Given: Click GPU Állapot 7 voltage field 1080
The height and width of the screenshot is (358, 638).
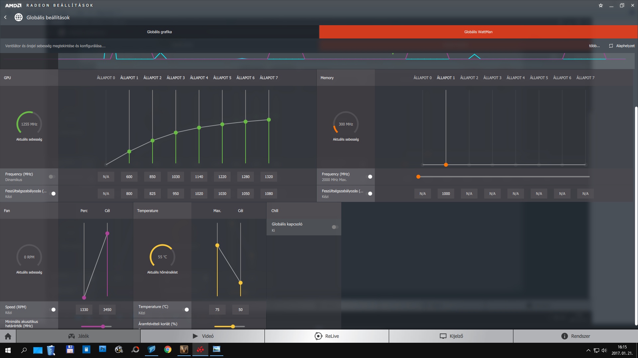Looking at the screenshot, I should coord(269,194).
